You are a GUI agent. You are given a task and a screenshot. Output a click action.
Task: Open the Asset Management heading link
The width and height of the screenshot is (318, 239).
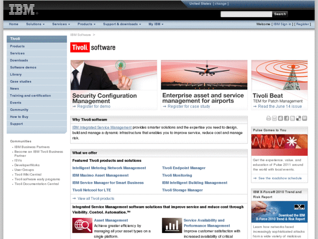coord(111,220)
